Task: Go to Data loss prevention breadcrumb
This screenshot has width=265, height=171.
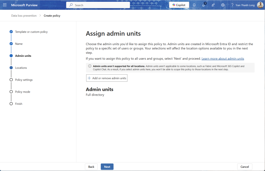Action: (24, 16)
